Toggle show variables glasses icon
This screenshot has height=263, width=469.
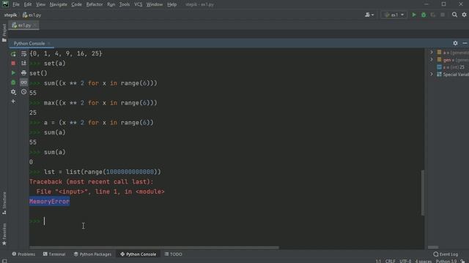(x=23, y=83)
